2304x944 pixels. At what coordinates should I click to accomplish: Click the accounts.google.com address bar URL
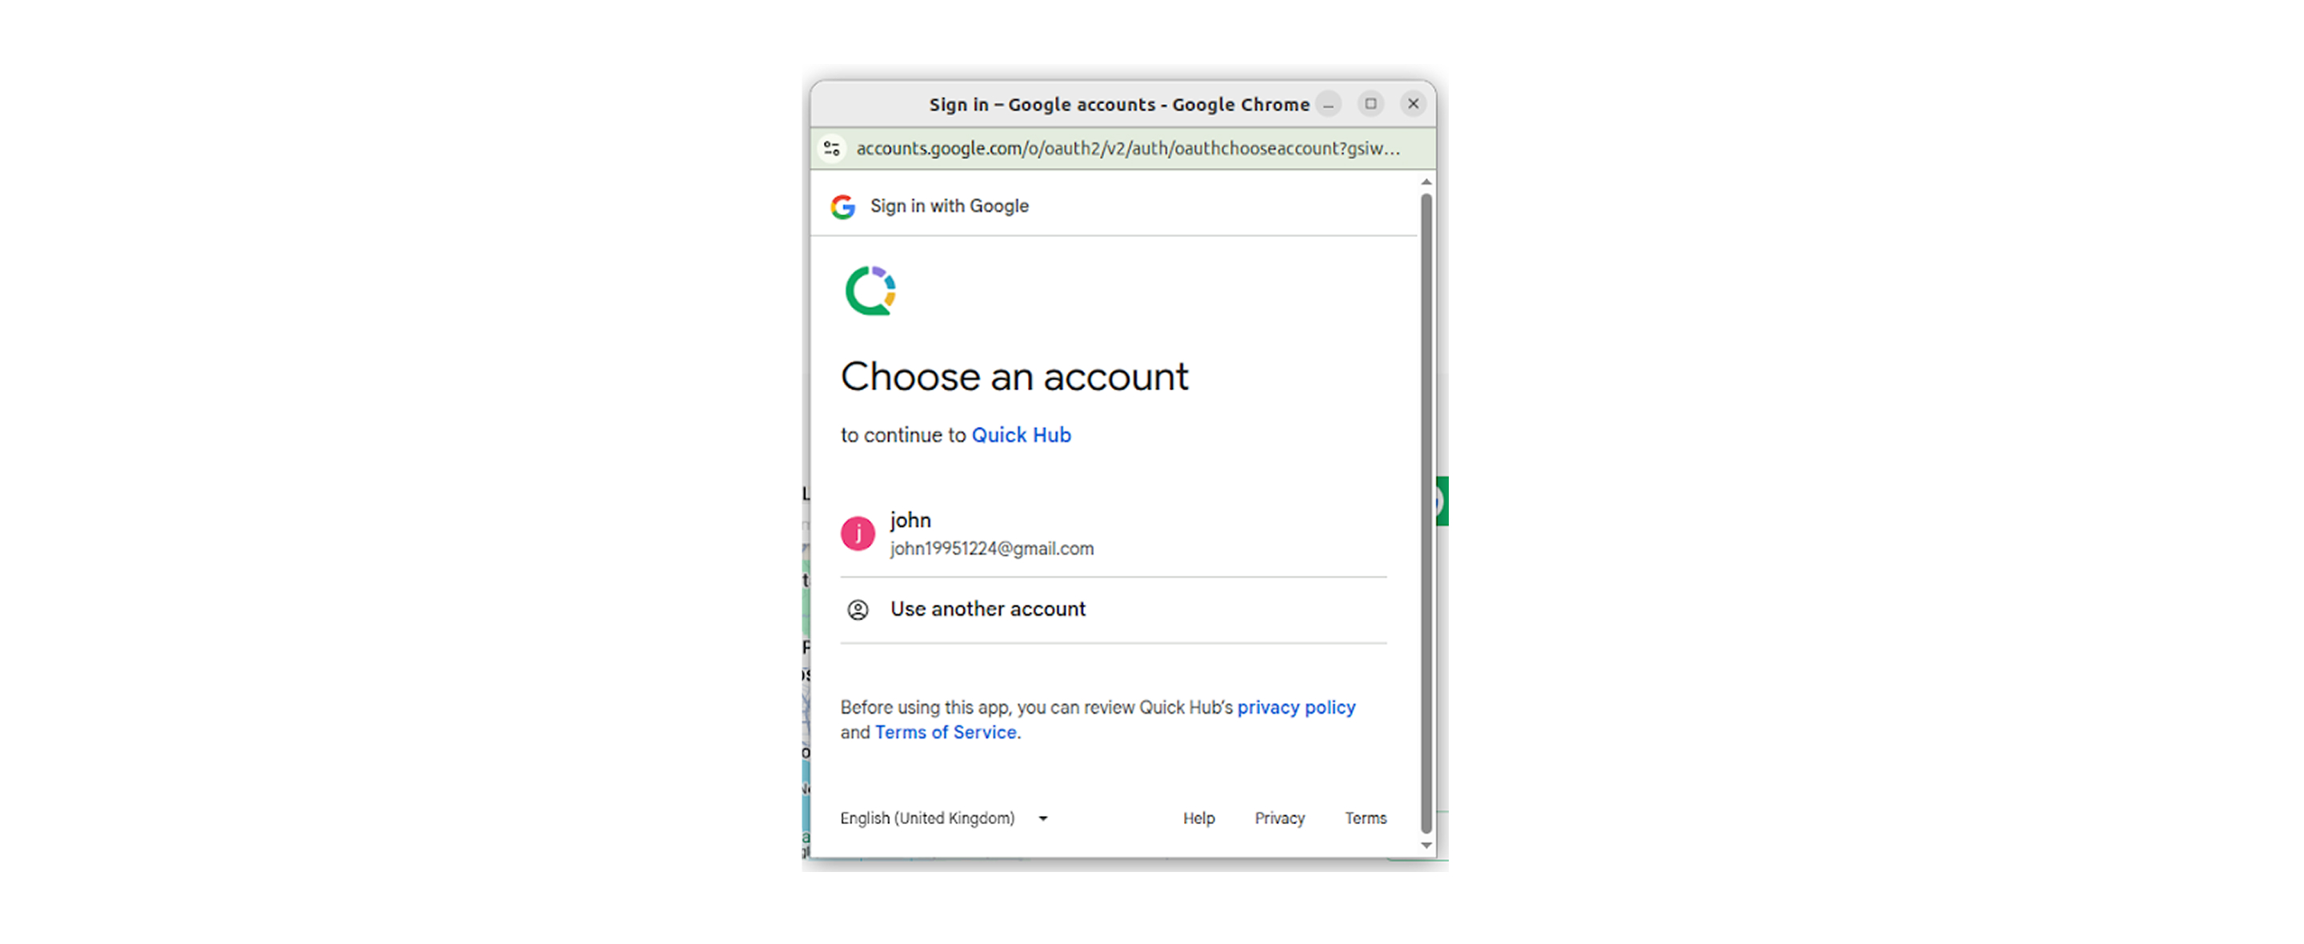coord(1127,149)
